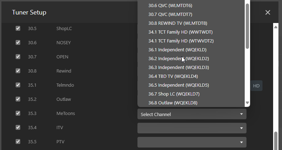
Task: Uncheck the 35.5 PTV channel
Action: tap(18, 142)
